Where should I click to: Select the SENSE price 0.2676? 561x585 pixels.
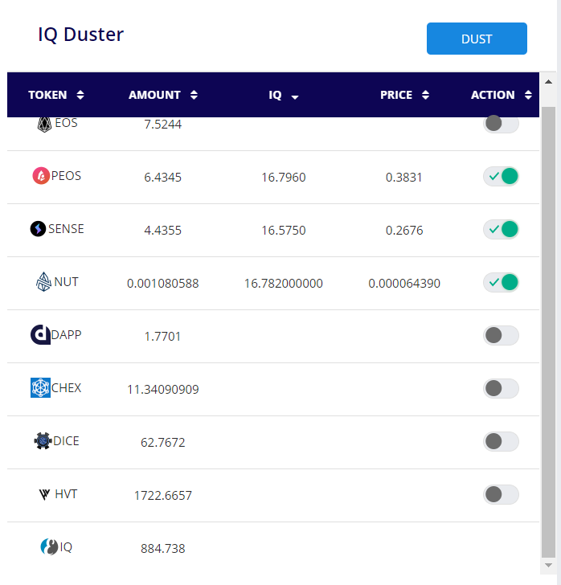[404, 230]
